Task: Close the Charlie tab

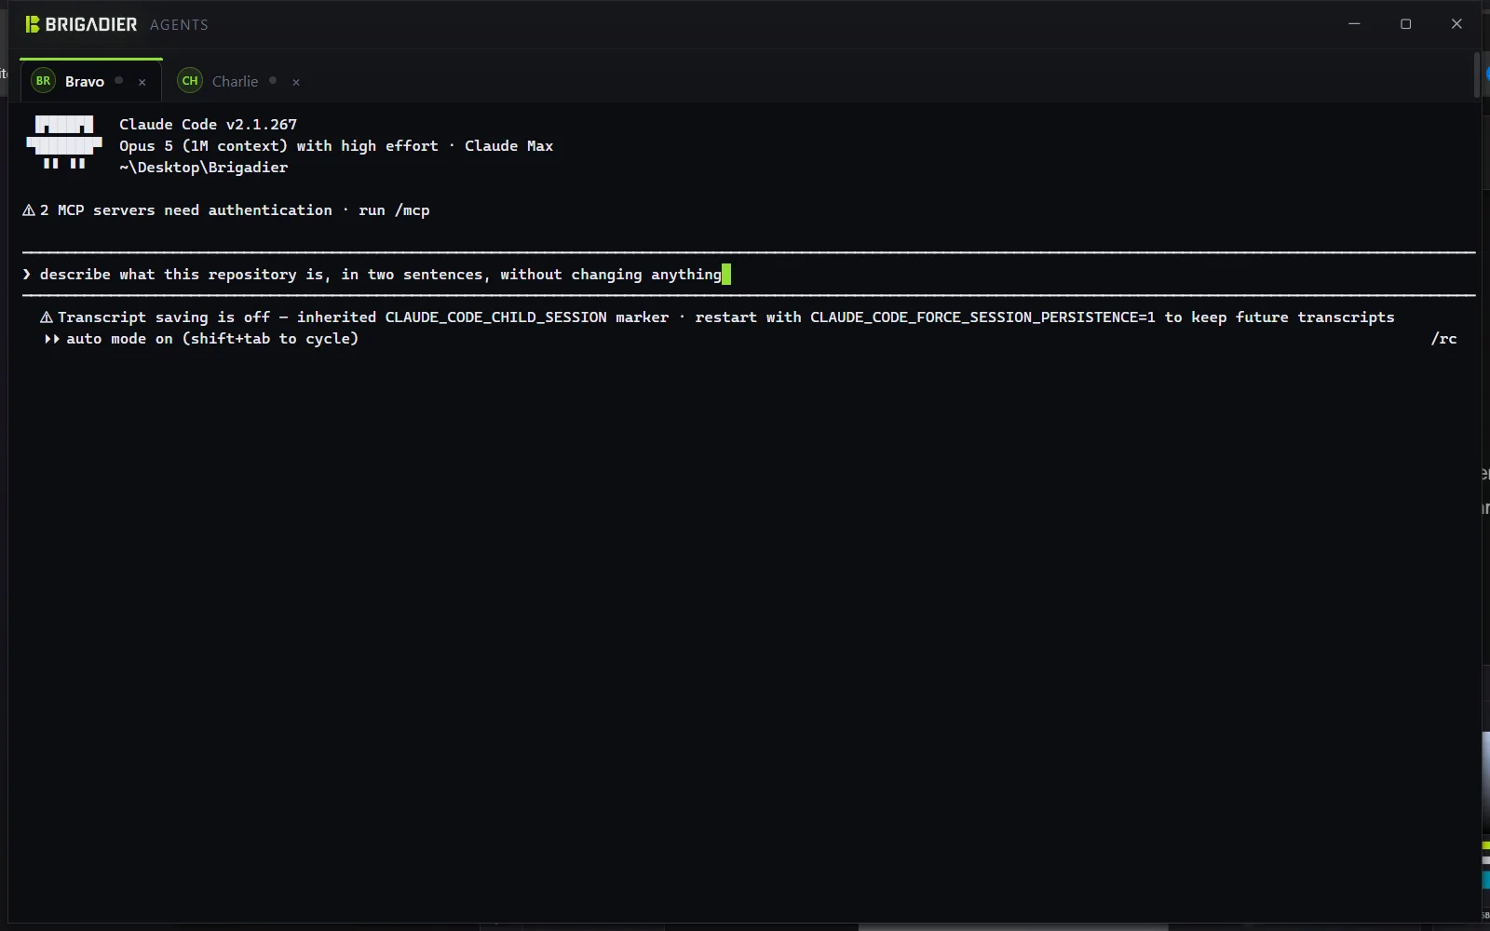Action: coord(296,82)
